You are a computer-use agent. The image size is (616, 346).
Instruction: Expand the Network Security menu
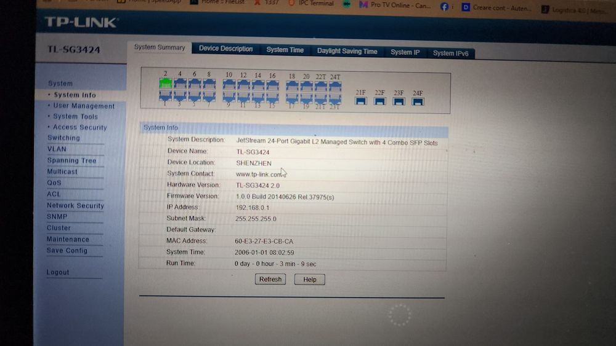tap(75, 205)
